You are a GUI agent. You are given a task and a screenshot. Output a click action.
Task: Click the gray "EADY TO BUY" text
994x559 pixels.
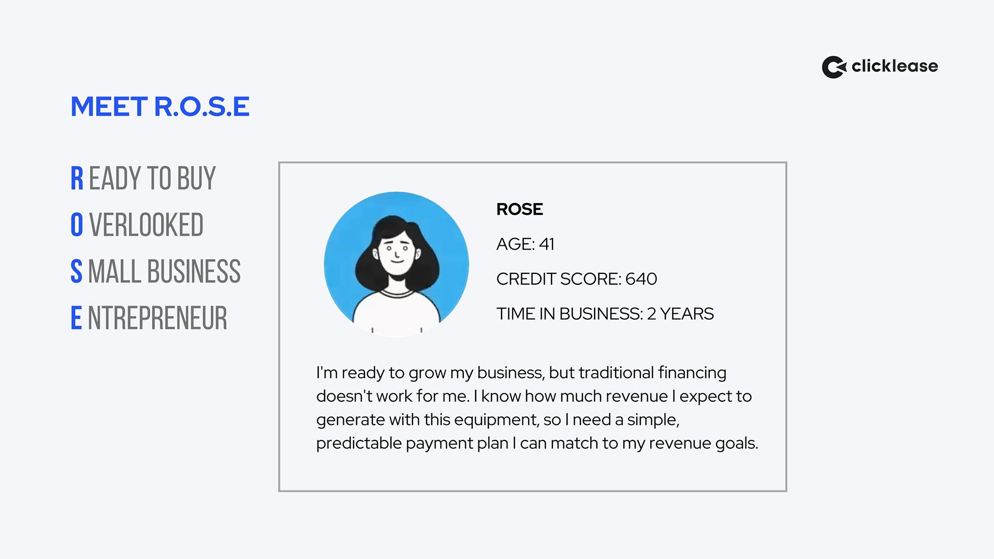(152, 179)
